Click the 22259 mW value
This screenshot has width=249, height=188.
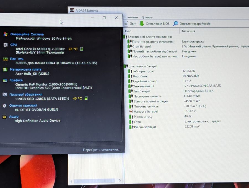(x=192, y=126)
